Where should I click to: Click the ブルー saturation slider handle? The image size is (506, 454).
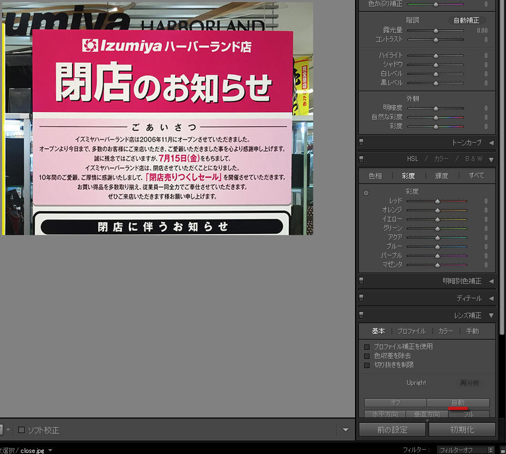point(437,247)
